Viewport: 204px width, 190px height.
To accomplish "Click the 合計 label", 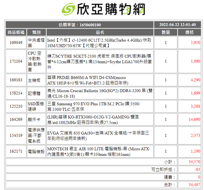I will point(169,185).
